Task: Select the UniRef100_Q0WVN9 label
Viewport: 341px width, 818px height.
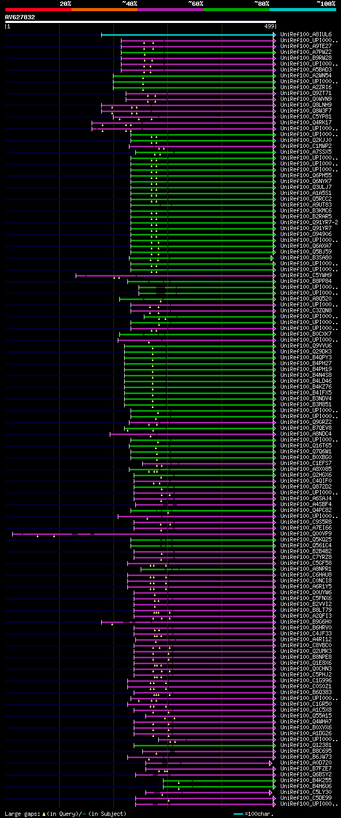Action: point(306,99)
